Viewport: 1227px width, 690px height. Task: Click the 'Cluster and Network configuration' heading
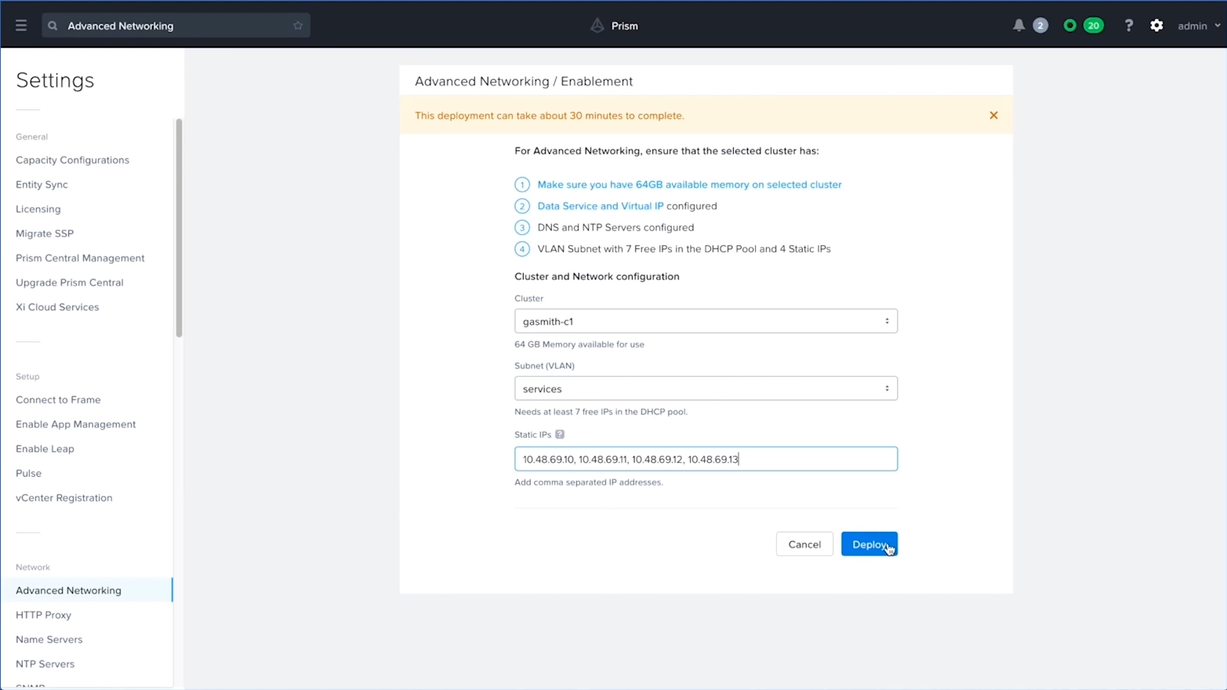click(597, 276)
